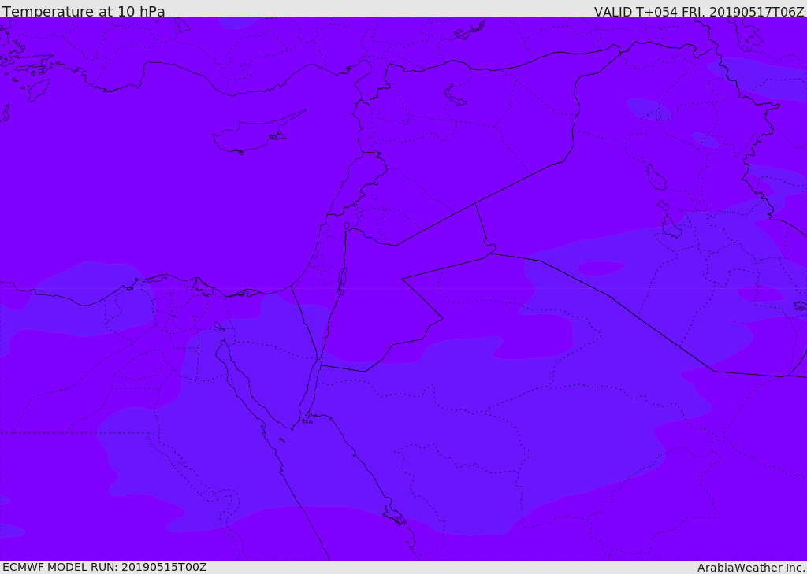Click the 'VALID T+054 FRI. 20190517T06Z' label
The width and height of the screenshot is (807, 574).
[x=699, y=11]
